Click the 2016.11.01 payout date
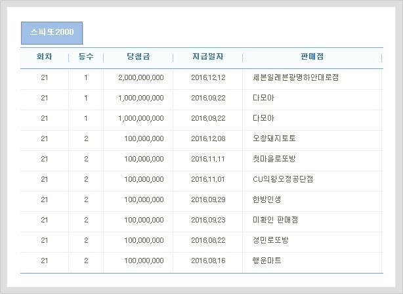This screenshot has width=403, height=294. pyautogui.click(x=208, y=179)
